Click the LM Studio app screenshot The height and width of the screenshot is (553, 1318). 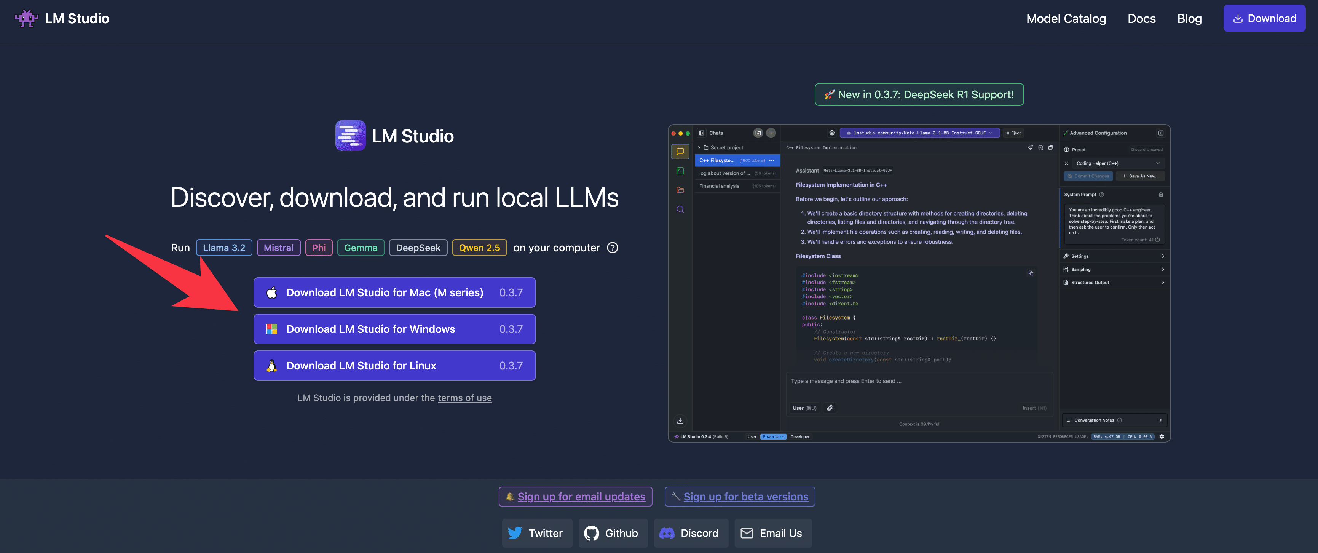pyautogui.click(x=919, y=283)
